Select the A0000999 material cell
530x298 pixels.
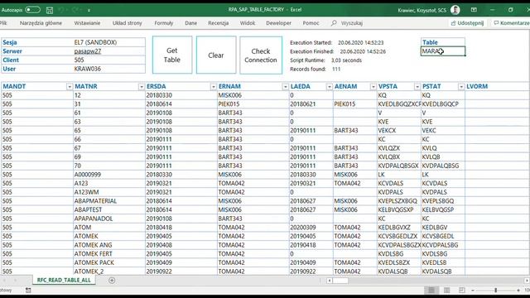pos(109,175)
